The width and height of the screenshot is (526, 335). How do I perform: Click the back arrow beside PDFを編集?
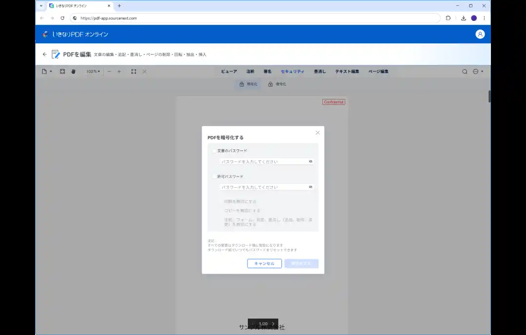tap(45, 54)
